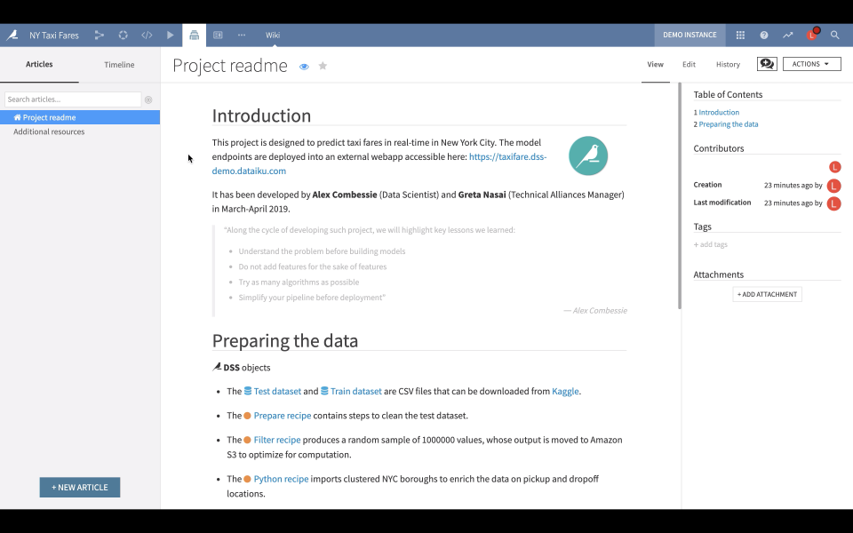Open the code notebooks icon
The image size is (853, 533).
click(x=147, y=36)
